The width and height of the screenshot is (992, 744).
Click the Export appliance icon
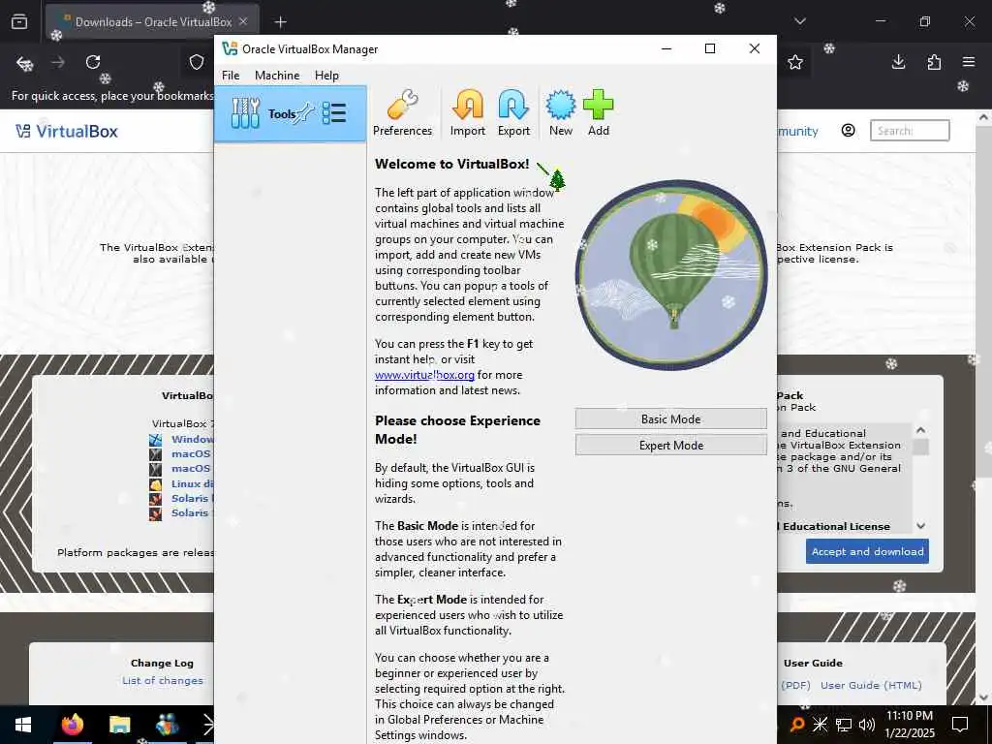pos(513,113)
